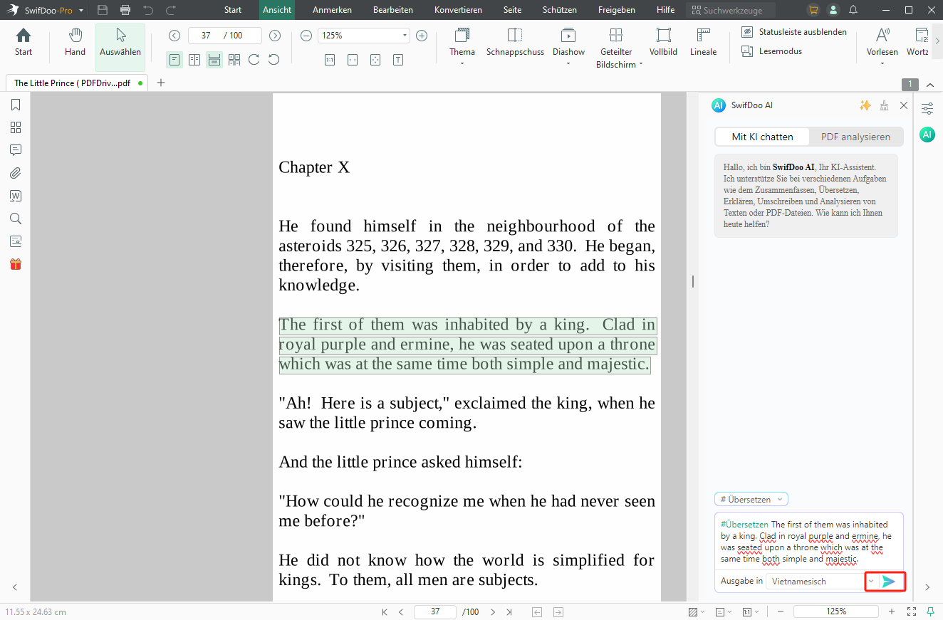This screenshot has height=620, width=943.
Task: Toggle Statusleiste ausblenden
Action: click(794, 32)
